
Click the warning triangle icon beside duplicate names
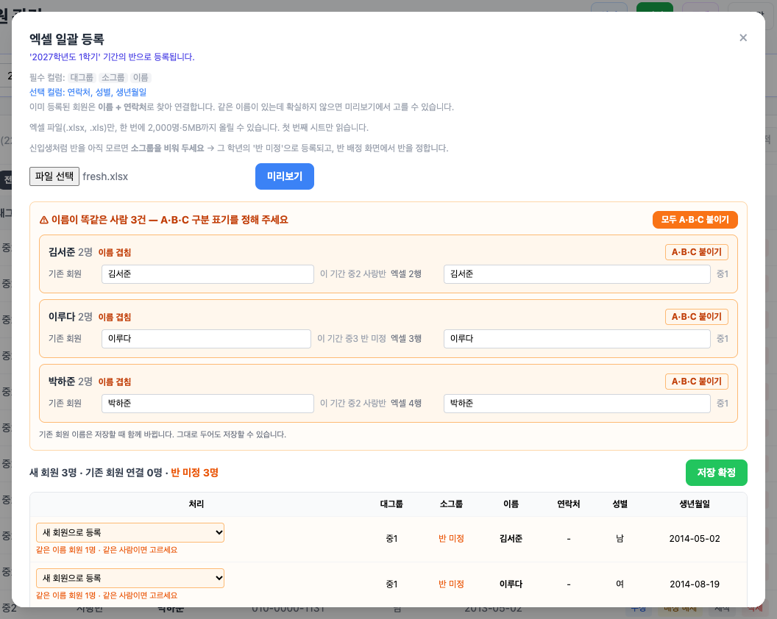click(44, 220)
